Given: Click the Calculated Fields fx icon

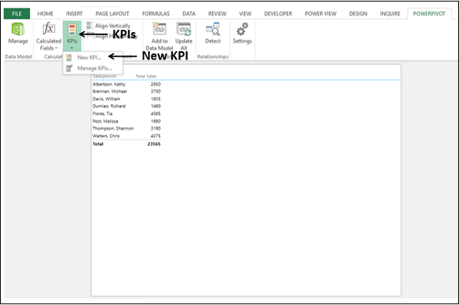Looking at the screenshot, I should pyautogui.click(x=49, y=28).
